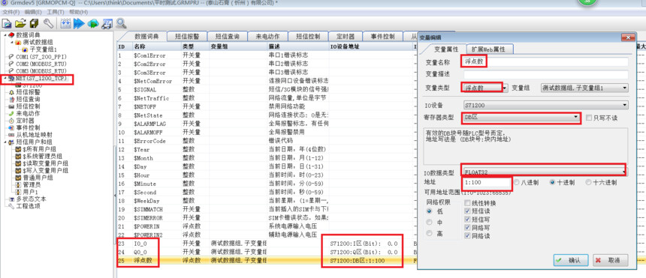Collapse the 短信用户和组 tree node arrow

5,142
